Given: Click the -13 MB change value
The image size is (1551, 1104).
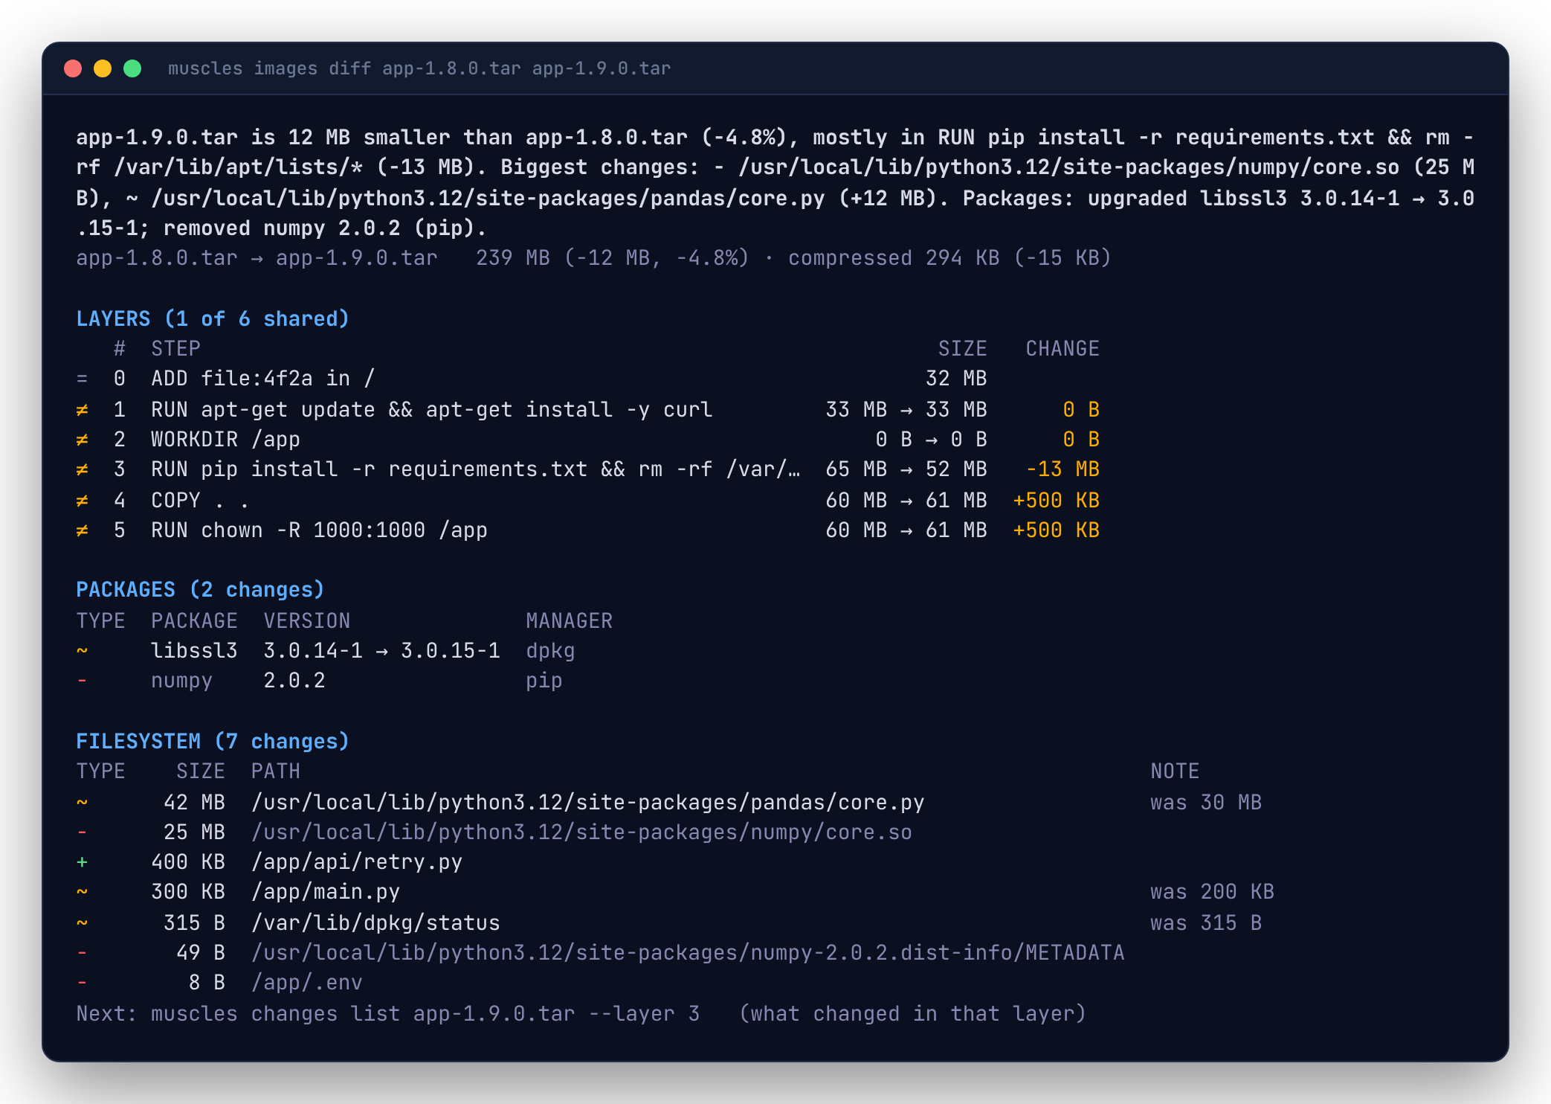Looking at the screenshot, I should 1063,469.
